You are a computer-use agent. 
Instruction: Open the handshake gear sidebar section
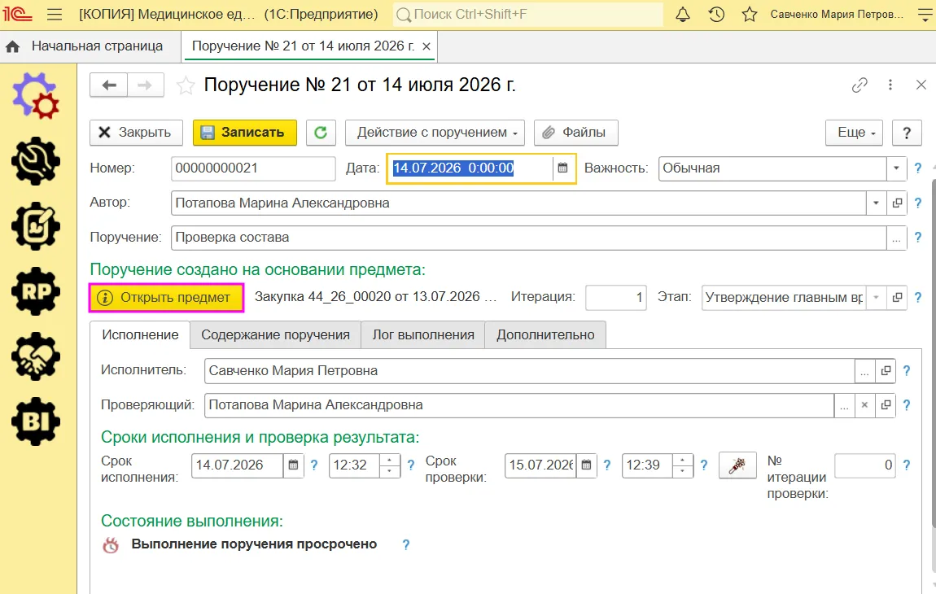click(x=36, y=356)
